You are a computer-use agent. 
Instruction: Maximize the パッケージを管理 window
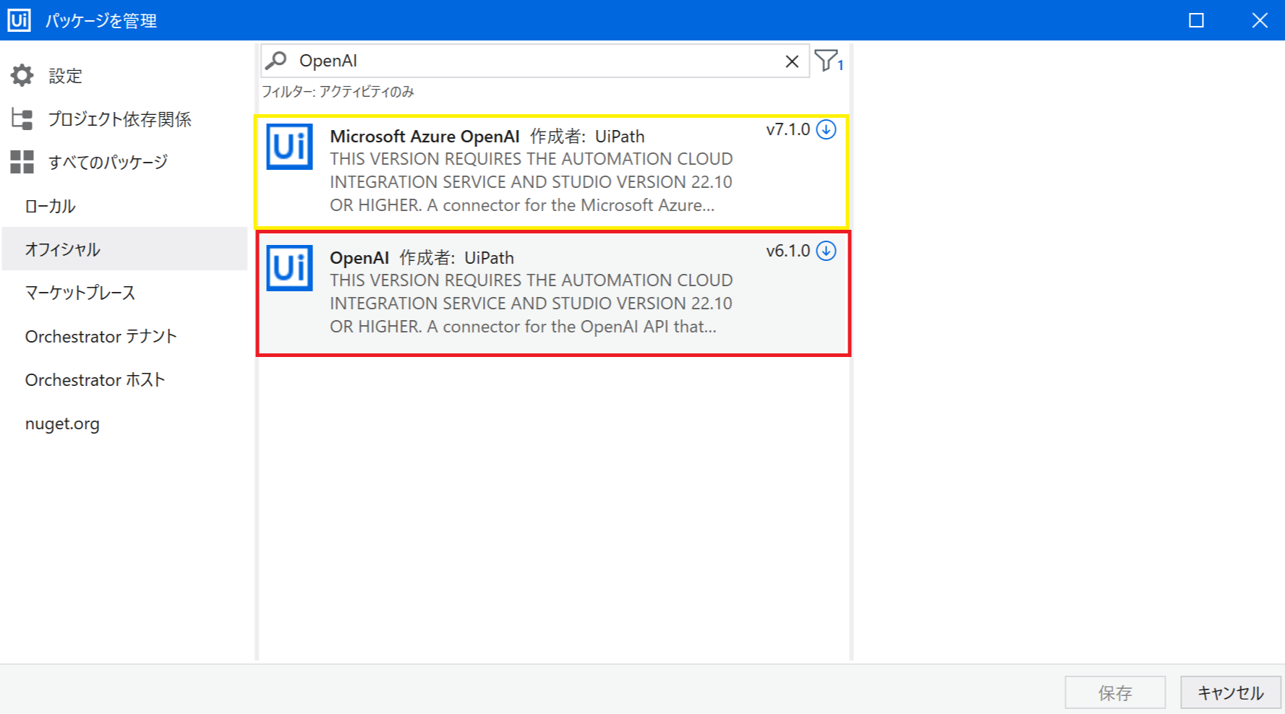(1196, 20)
